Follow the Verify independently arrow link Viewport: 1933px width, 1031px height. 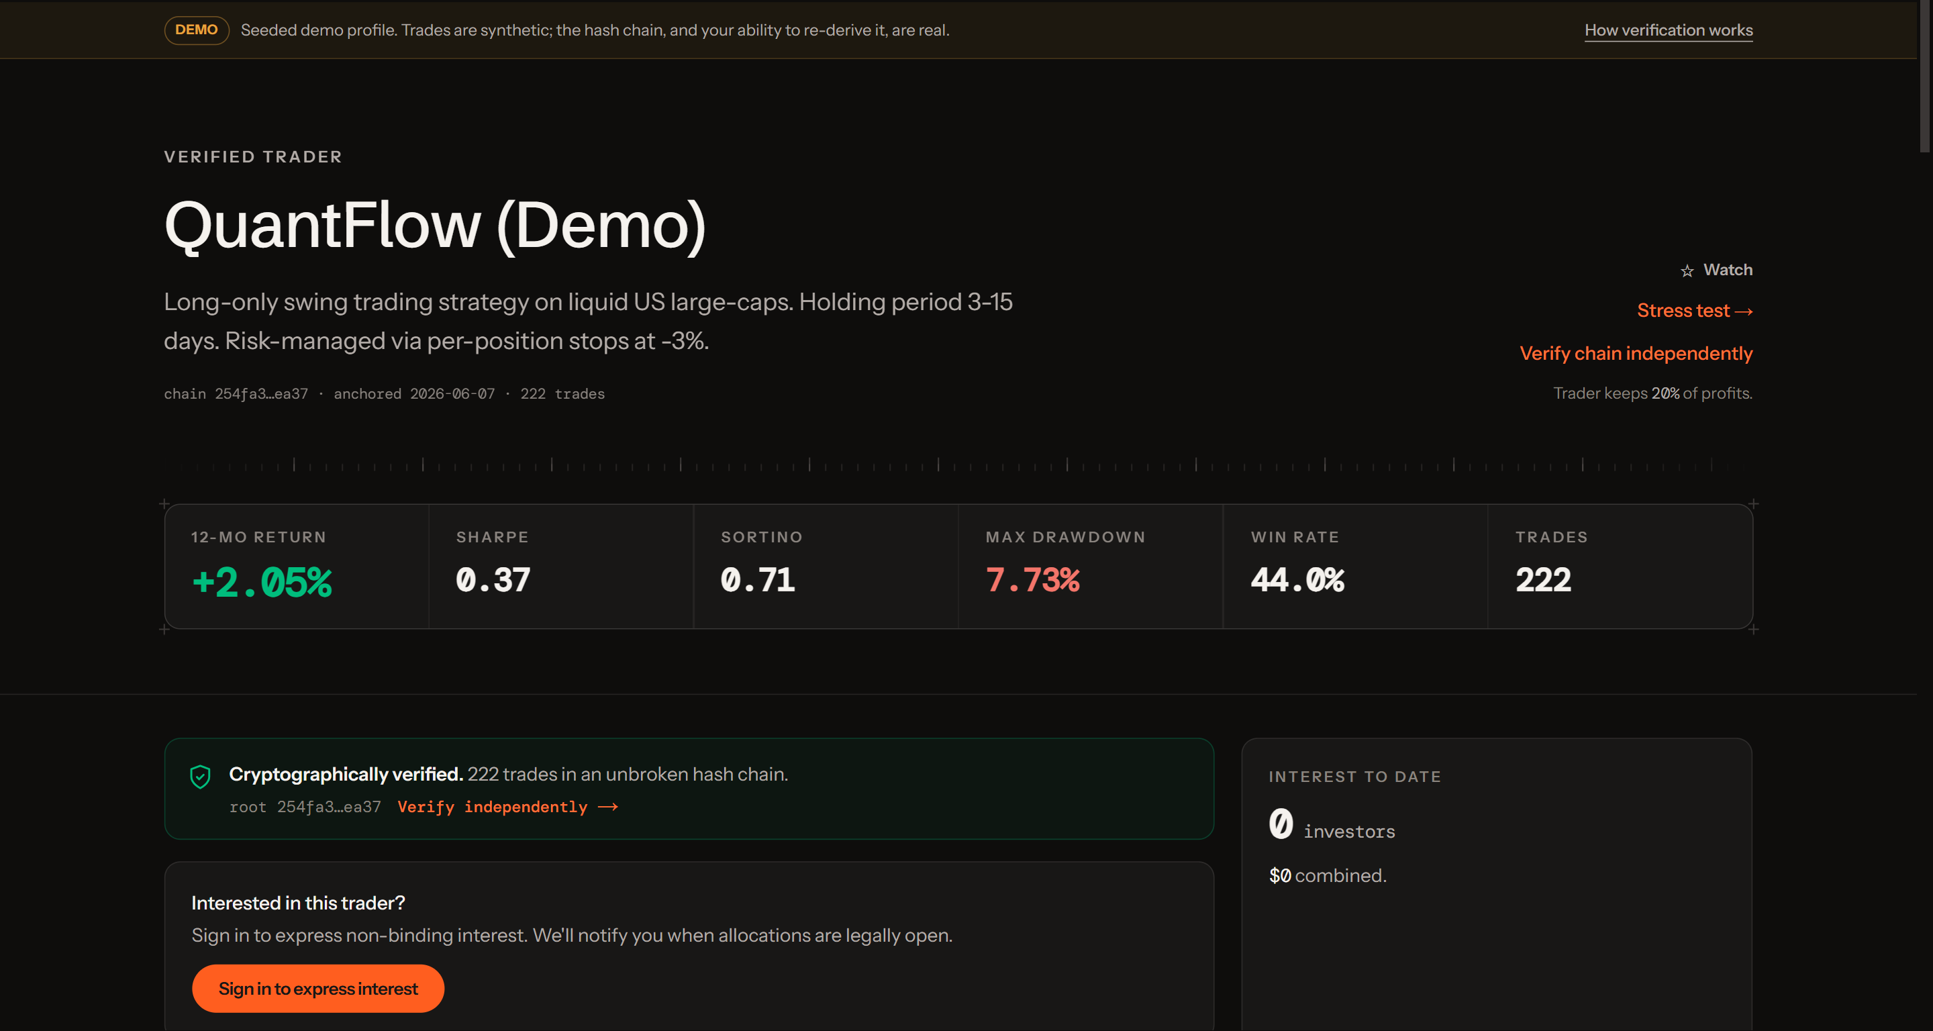507,807
